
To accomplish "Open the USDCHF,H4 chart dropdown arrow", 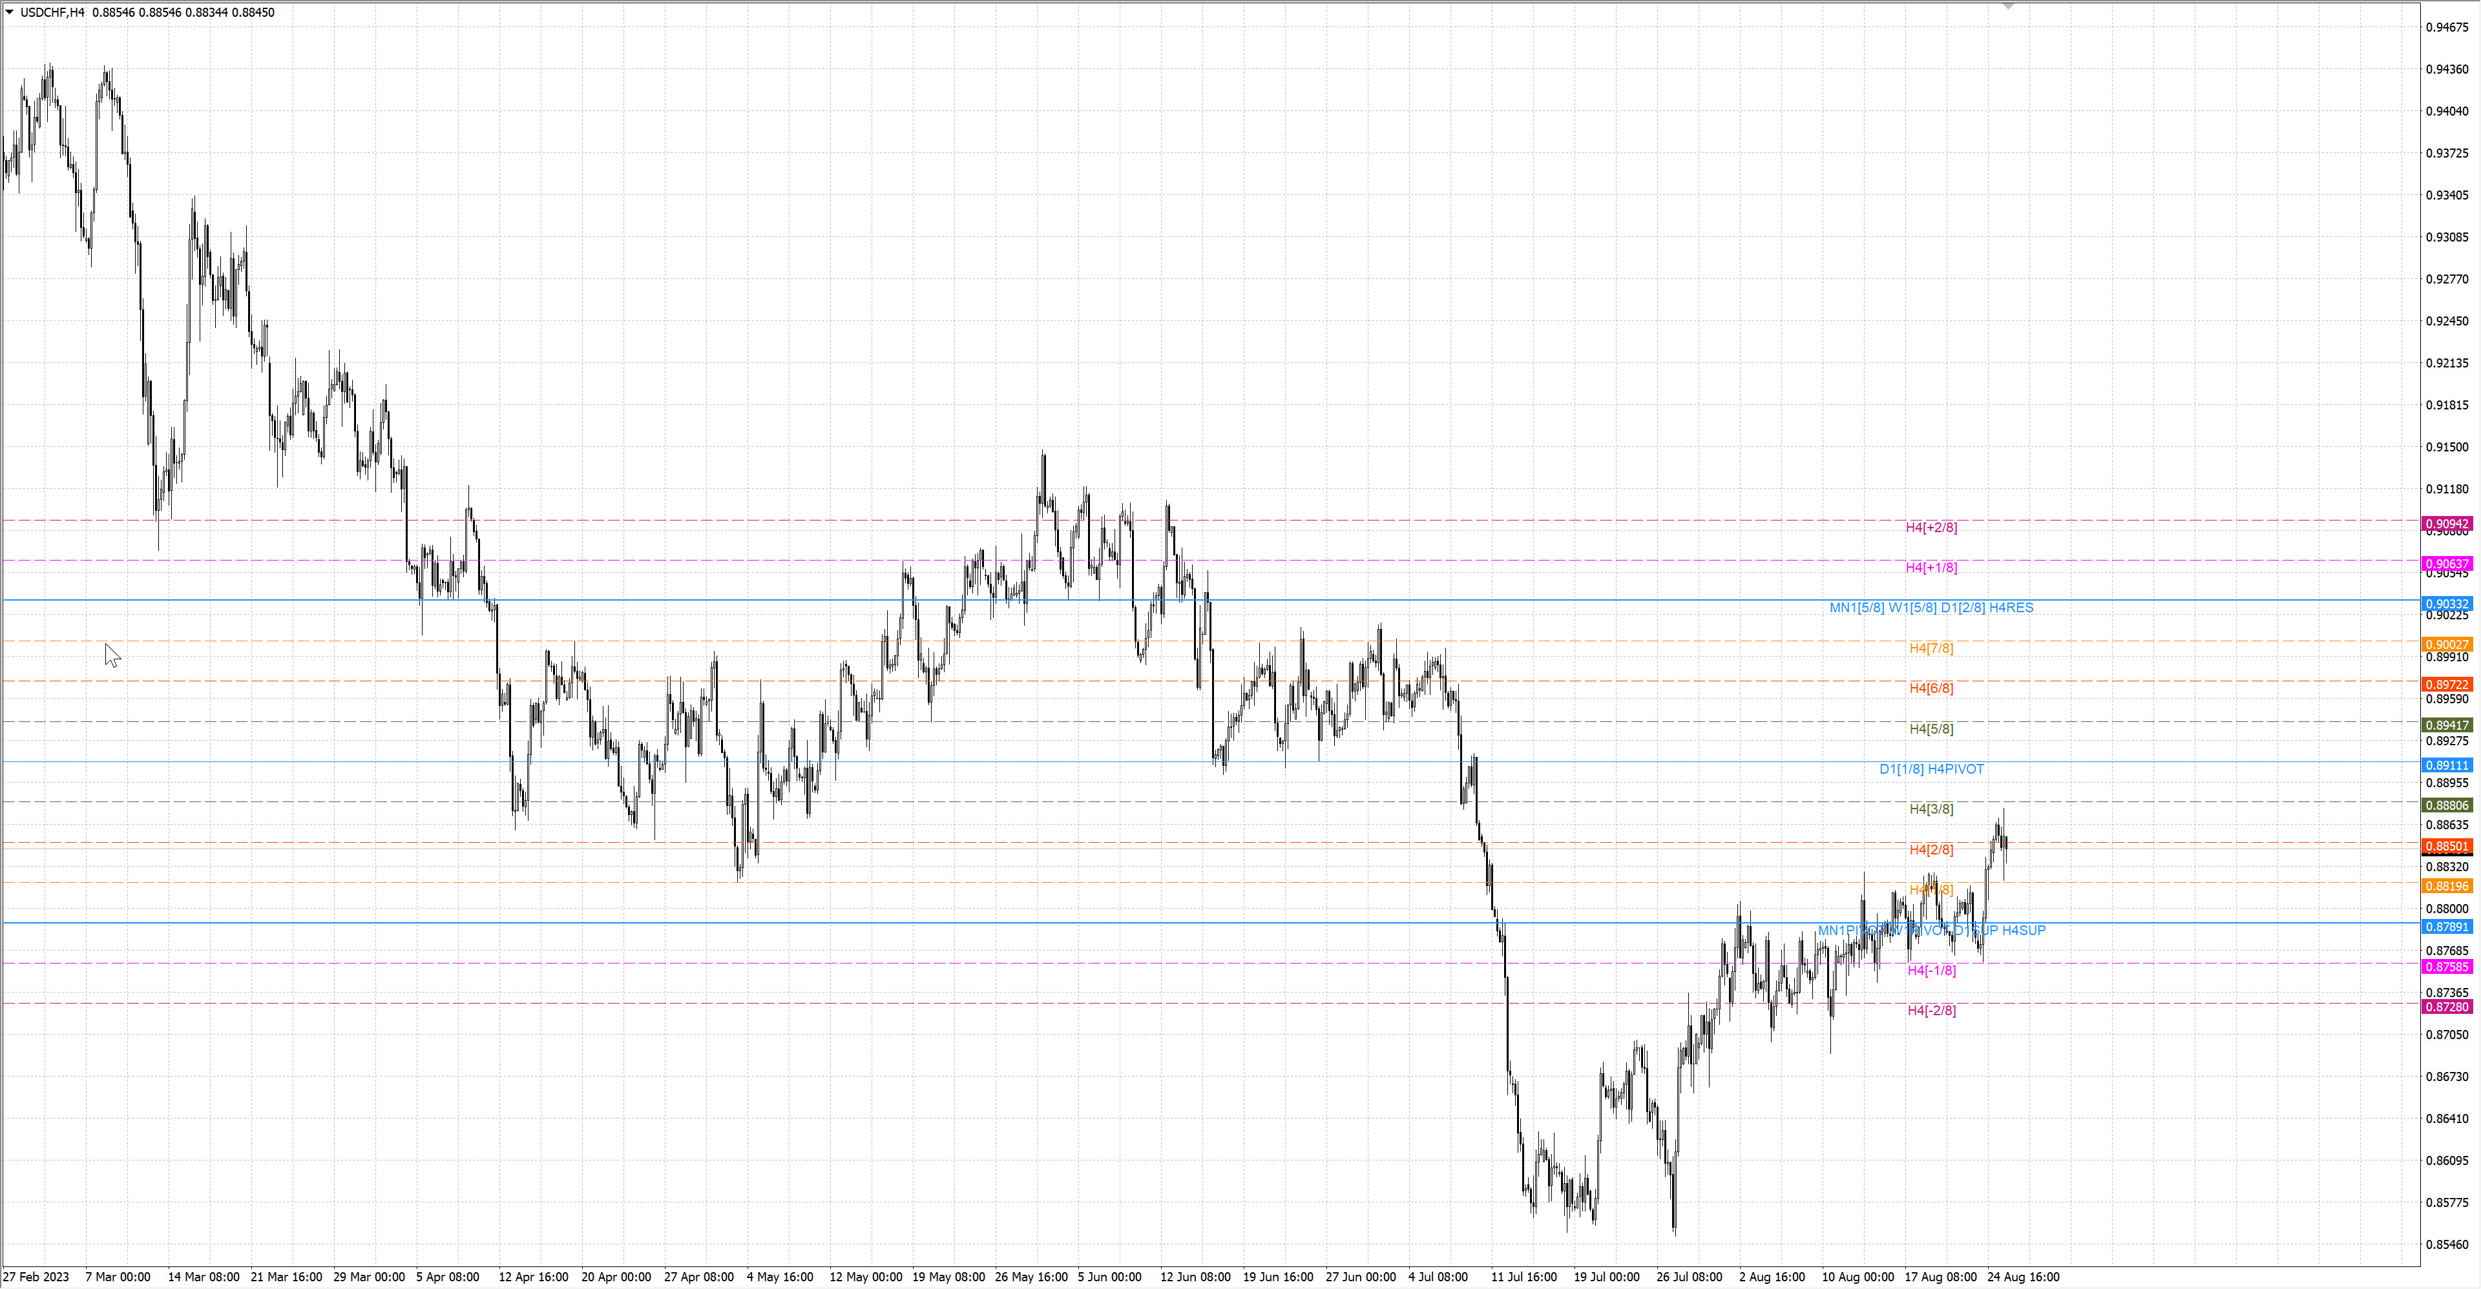I will [x=10, y=12].
